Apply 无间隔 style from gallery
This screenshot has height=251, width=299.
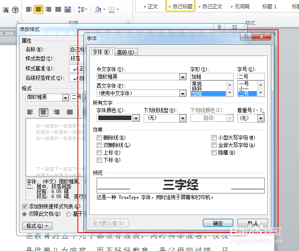(x=240, y=7)
